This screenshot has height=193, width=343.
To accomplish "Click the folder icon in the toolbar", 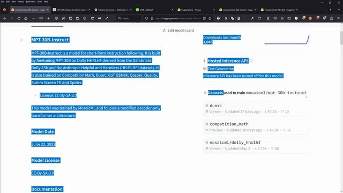I will coord(78,18).
